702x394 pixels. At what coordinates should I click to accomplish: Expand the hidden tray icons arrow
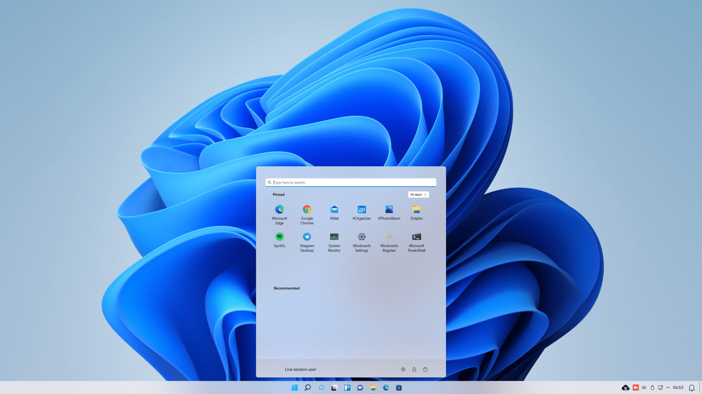668,387
